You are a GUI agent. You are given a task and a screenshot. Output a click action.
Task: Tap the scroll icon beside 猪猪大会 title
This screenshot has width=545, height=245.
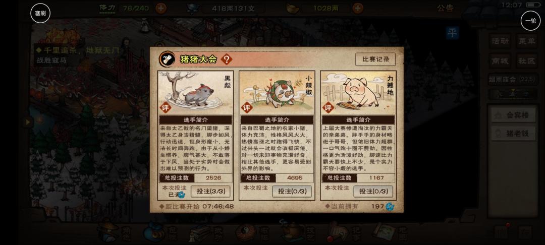point(167,59)
